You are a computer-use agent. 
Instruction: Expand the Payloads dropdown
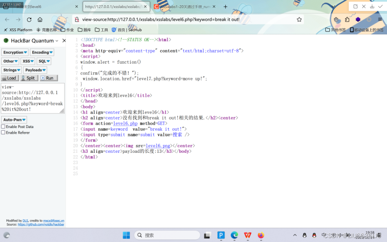(35, 70)
